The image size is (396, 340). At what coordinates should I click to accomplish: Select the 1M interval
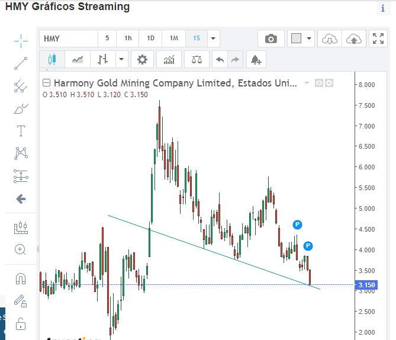point(174,39)
